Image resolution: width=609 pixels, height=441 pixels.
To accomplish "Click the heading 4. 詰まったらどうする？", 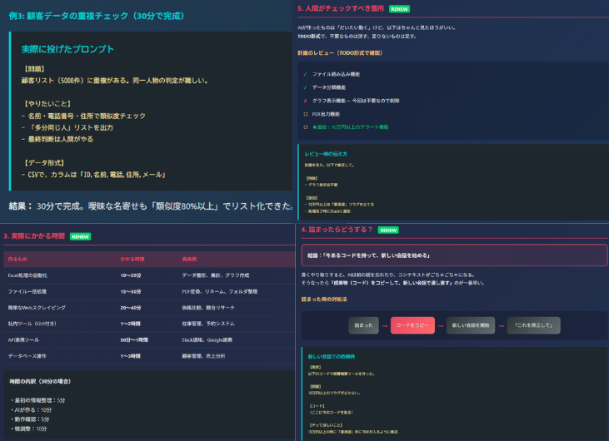I will click(x=337, y=230).
